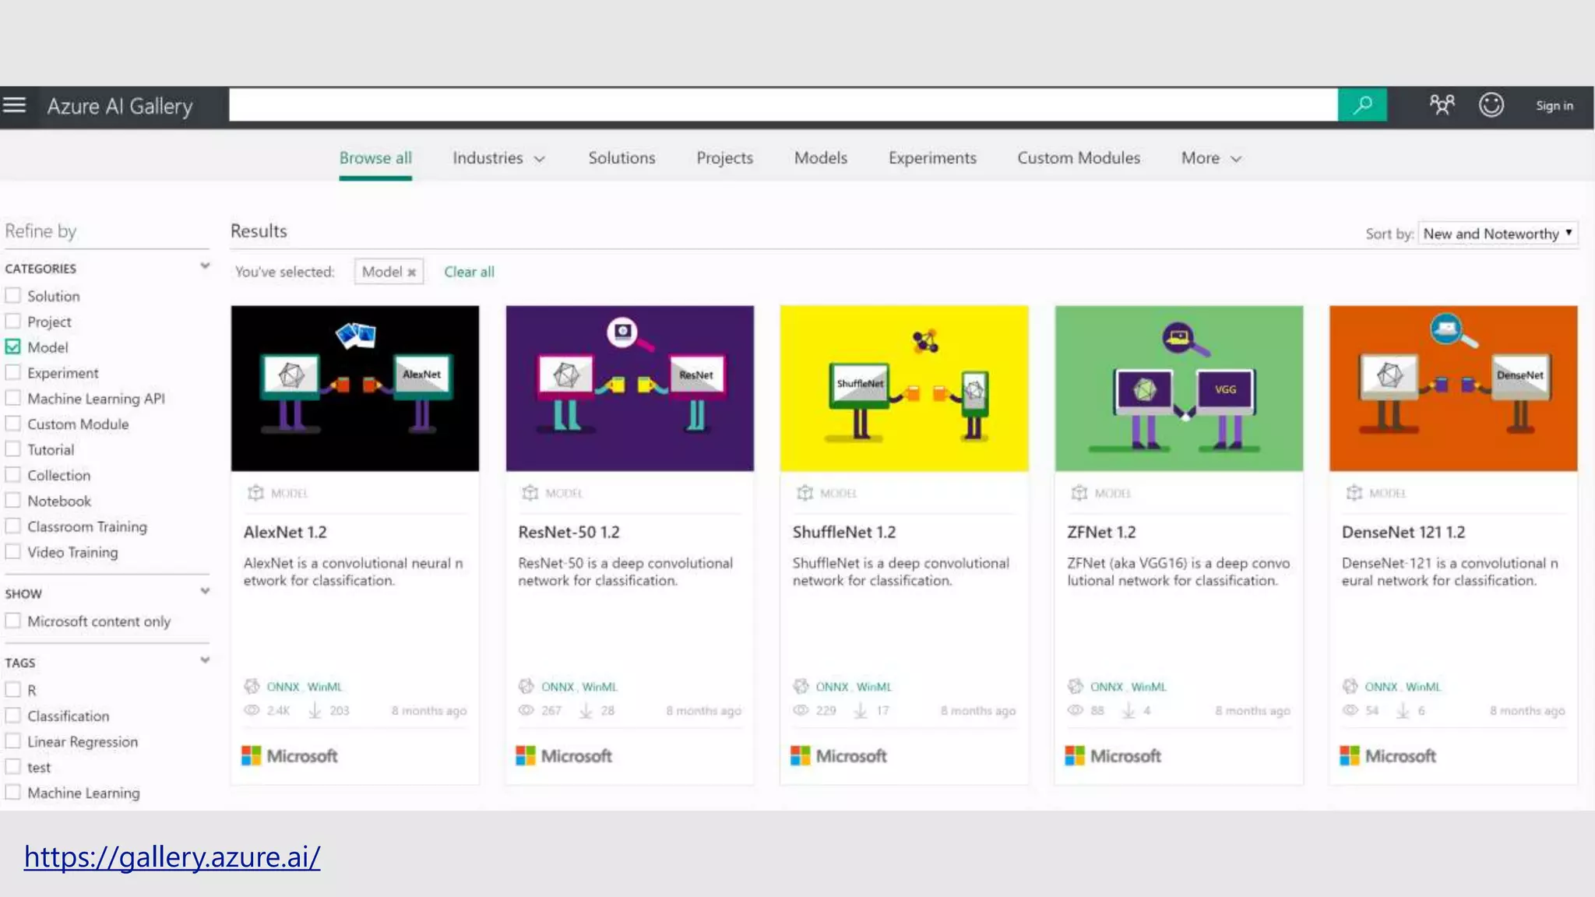The image size is (1595, 897).
Task: Collapse the Categories section chevron
Action: (x=205, y=266)
